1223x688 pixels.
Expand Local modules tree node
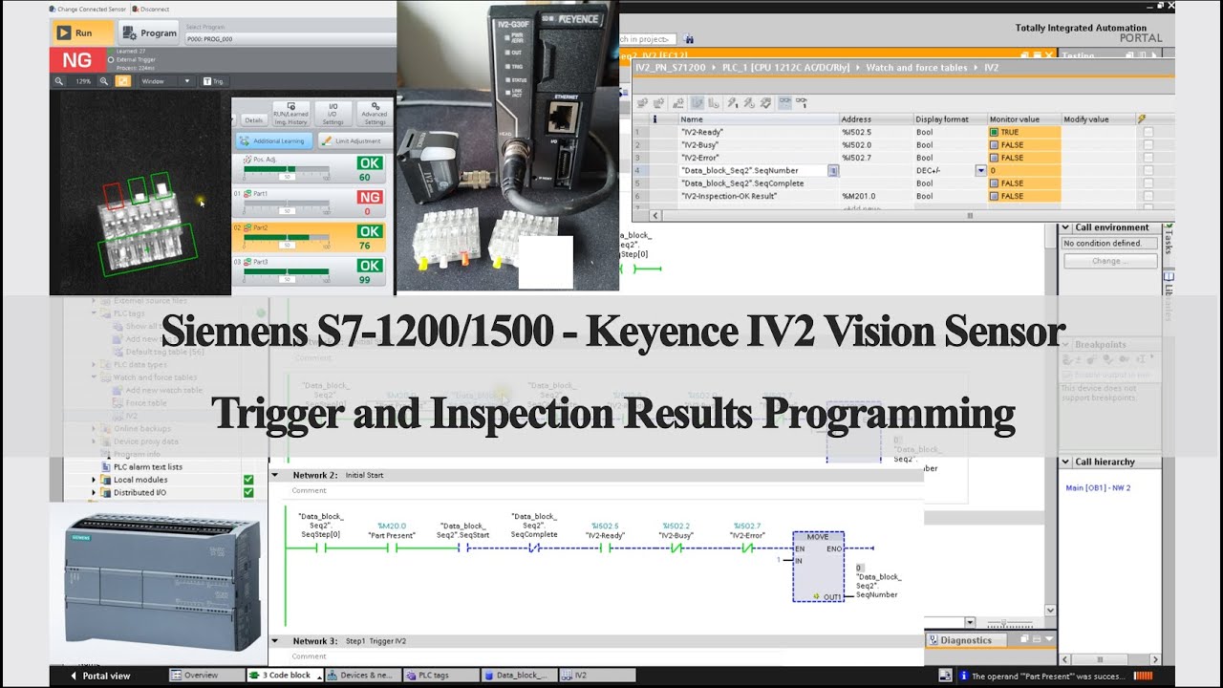pyautogui.click(x=94, y=480)
